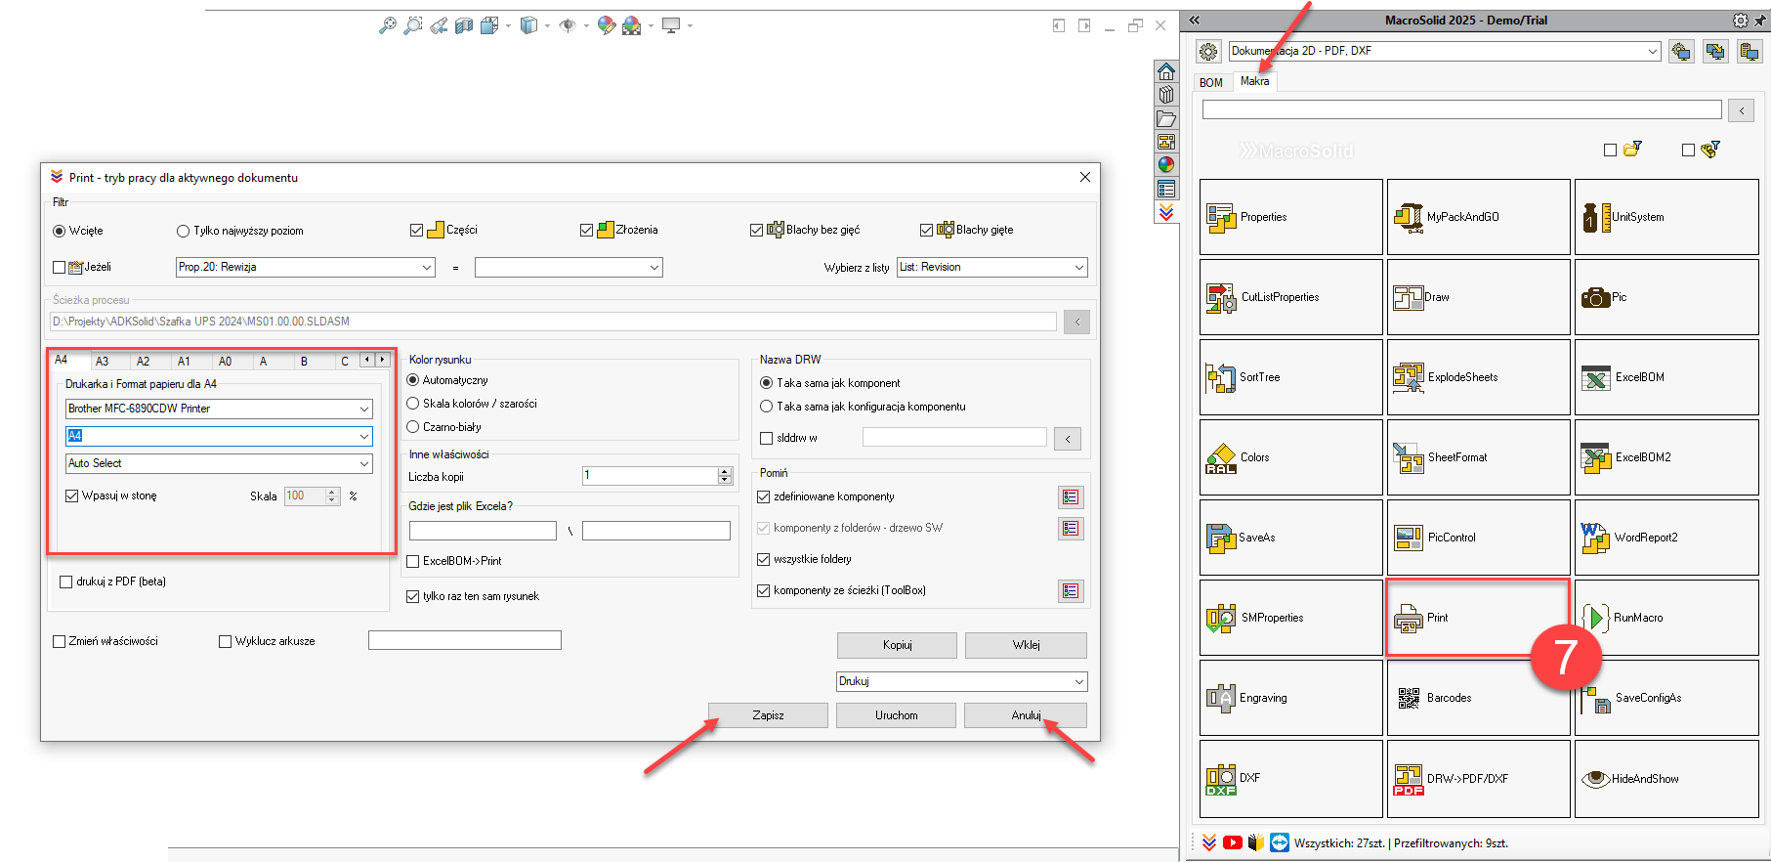Run the DXF export macro
The image size is (1771, 862).
coord(1290,778)
